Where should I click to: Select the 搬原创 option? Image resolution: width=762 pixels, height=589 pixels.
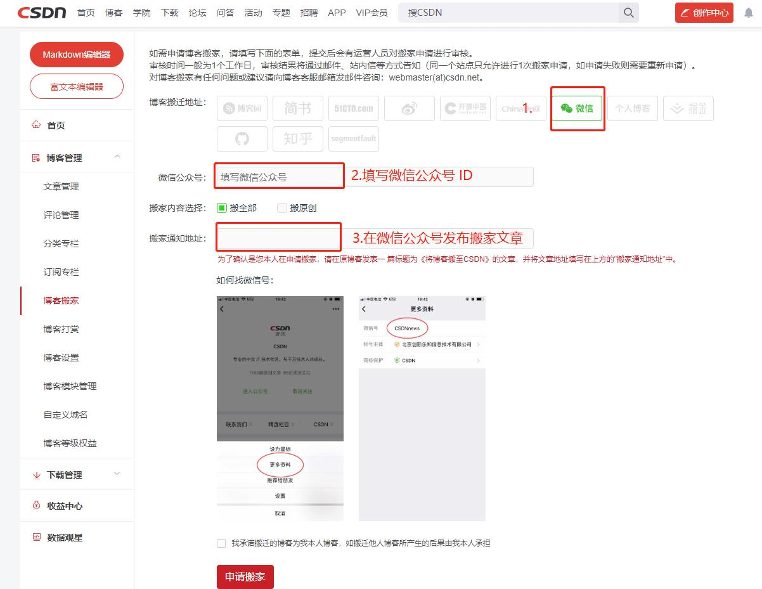coord(282,208)
